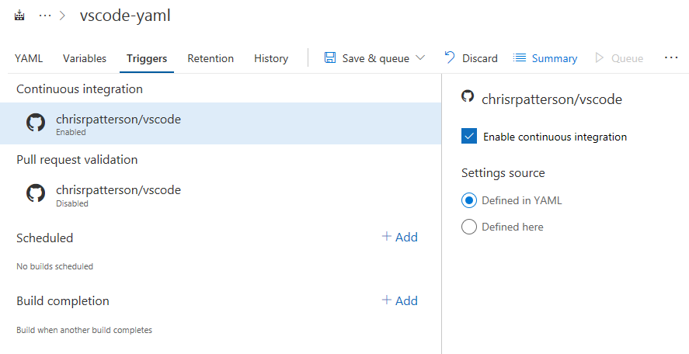Screen dimensions: 689x354
Task: Uncheck Enable continuous integration checkbox
Action: (x=469, y=136)
